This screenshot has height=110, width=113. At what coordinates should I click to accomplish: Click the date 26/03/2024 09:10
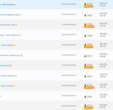tap(69, 35)
